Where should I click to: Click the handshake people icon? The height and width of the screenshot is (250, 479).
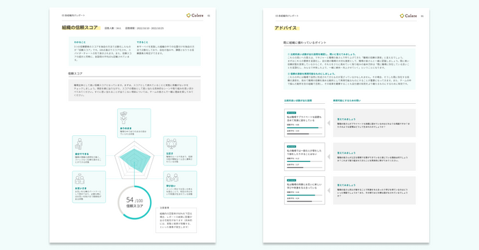(x=172, y=178)
